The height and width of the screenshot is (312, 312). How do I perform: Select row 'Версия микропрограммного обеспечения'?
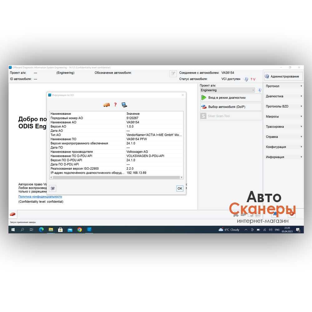click(x=116, y=143)
